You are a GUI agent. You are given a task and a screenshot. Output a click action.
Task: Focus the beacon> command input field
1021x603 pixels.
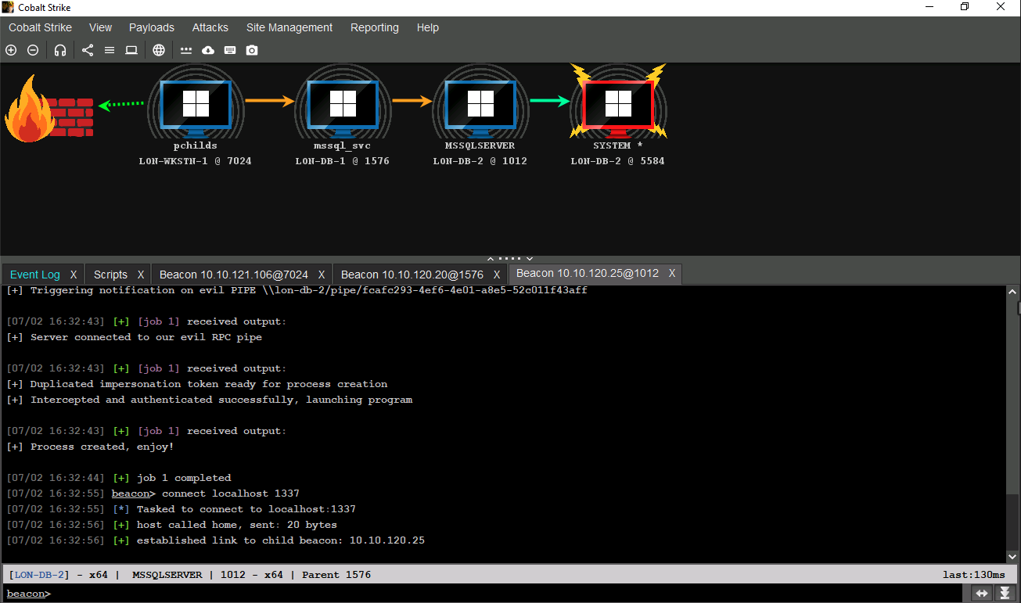[x=509, y=594]
